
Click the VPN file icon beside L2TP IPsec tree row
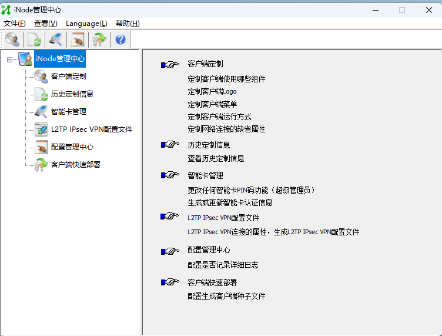41,129
